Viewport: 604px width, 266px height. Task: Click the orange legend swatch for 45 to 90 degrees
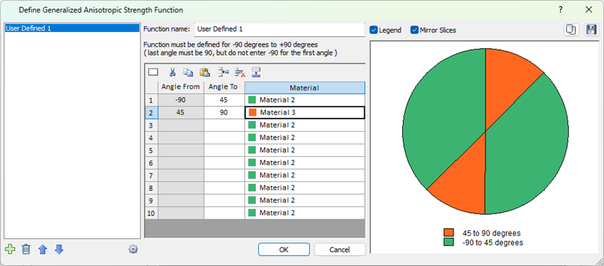point(448,233)
